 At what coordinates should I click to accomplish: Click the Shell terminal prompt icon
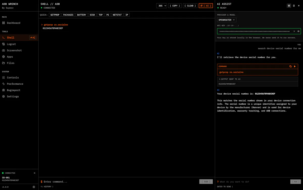tap(4, 38)
